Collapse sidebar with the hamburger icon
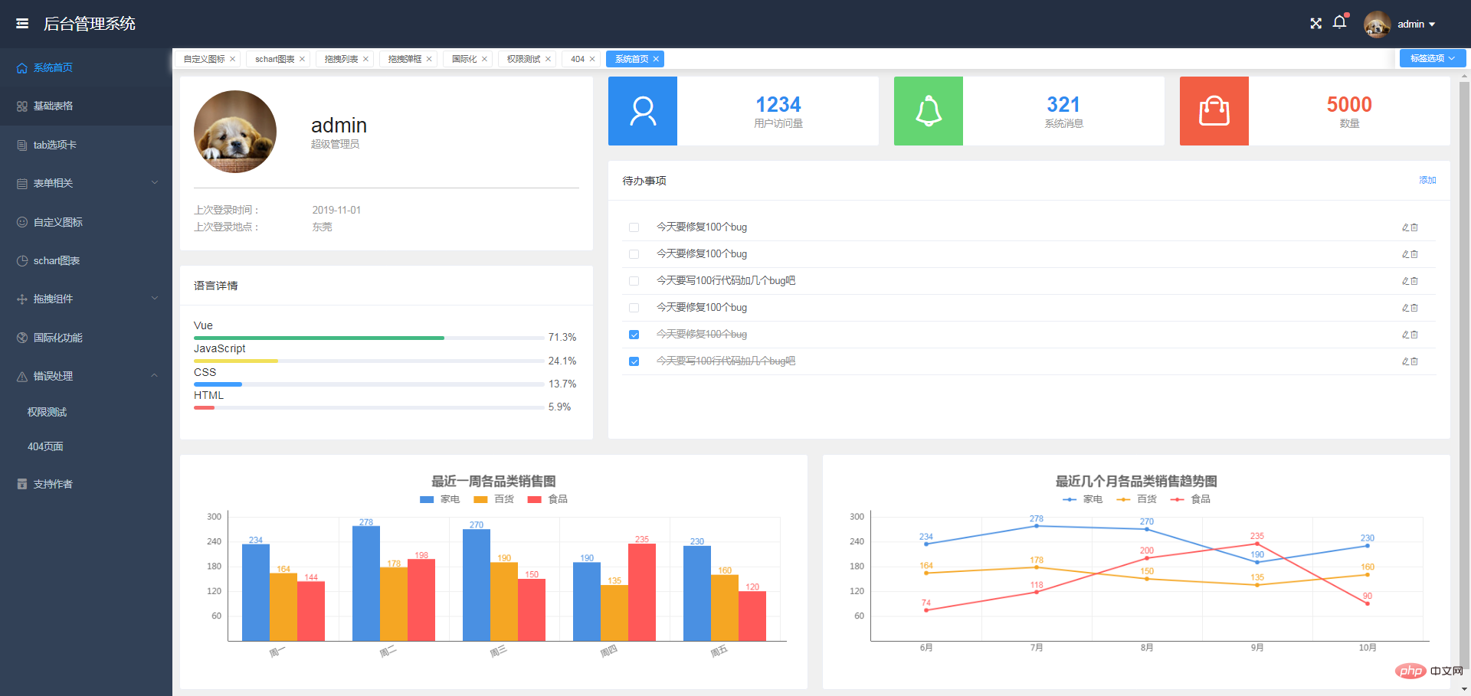 [22, 24]
